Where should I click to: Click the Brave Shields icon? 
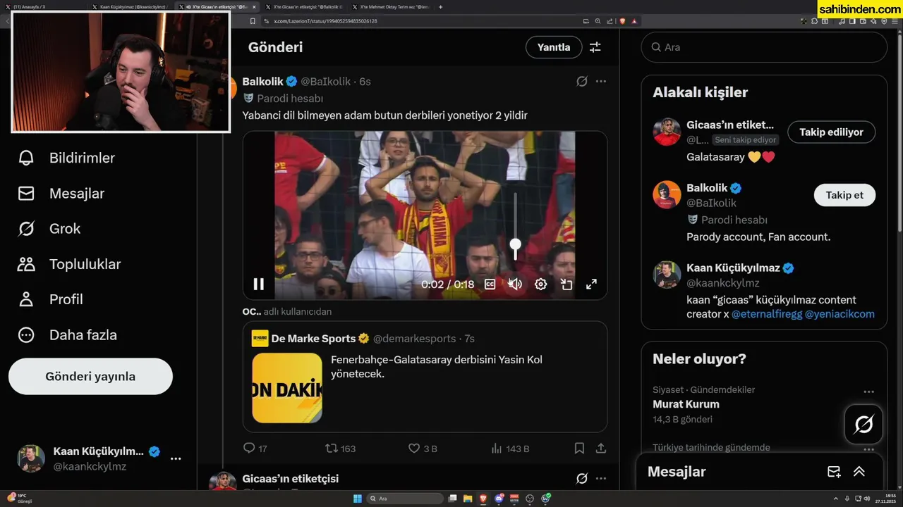pos(622,21)
